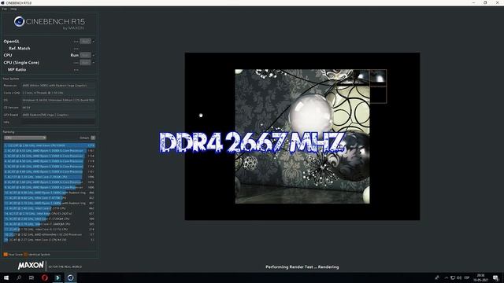Select rank 7 Intel Core i7-3930K entry
Viewport: 504px width, 283px height.
coord(50,177)
